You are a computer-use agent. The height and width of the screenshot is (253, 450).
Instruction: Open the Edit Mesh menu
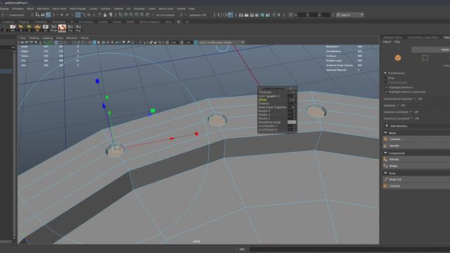(43, 8)
